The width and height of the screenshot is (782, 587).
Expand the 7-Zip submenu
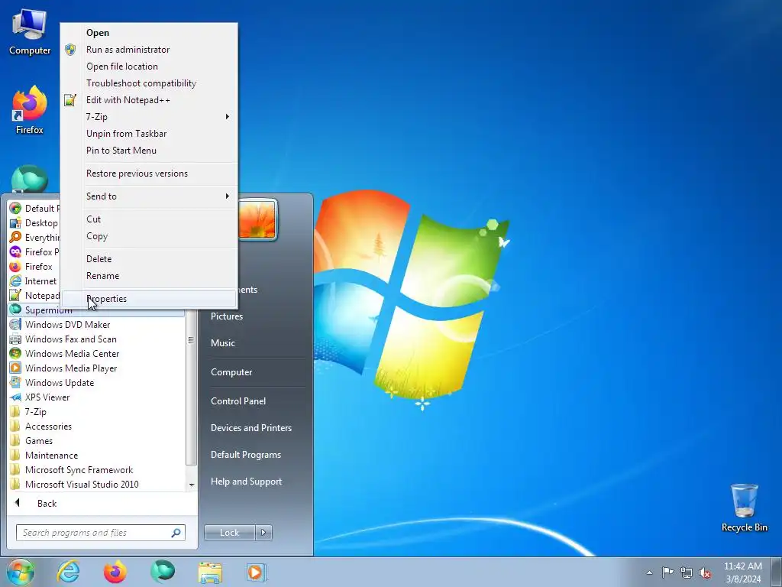[x=149, y=117]
